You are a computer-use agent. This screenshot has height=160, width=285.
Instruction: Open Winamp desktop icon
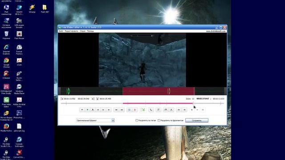tap(32, 9)
